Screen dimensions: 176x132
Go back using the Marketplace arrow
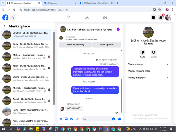(x=5, y=26)
